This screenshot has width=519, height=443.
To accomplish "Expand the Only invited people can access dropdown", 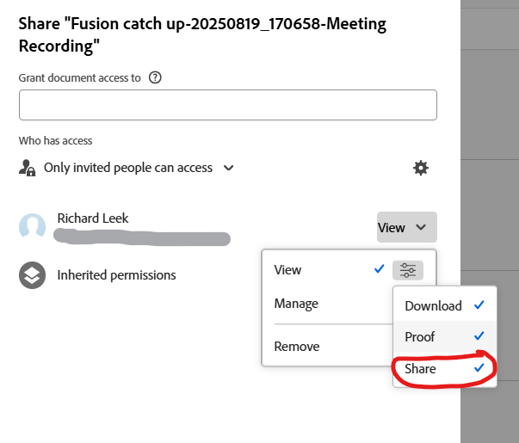I will (x=127, y=168).
